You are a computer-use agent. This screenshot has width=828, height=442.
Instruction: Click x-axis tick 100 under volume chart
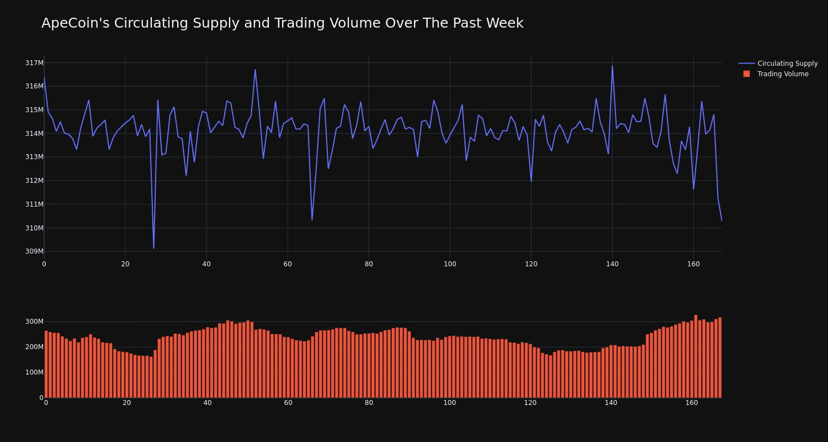pos(450,403)
